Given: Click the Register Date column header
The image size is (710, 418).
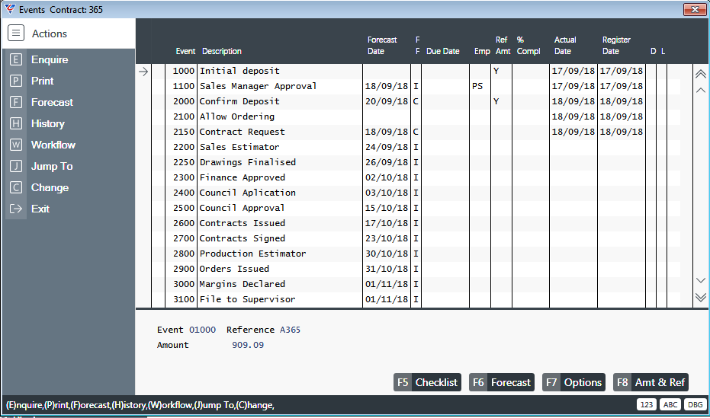Looking at the screenshot, I should [x=616, y=46].
